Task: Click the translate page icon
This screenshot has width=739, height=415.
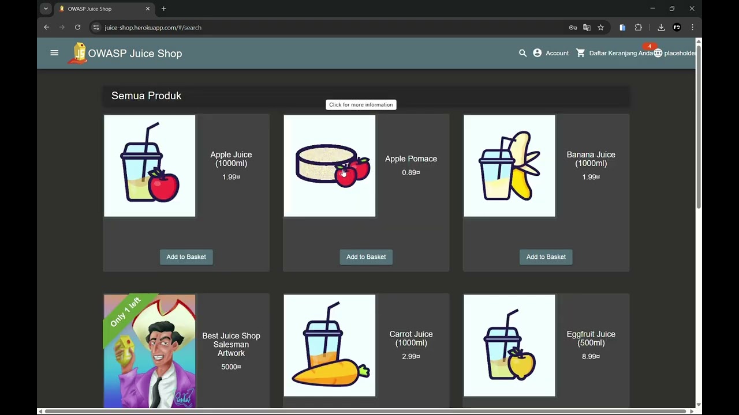Action: pos(587,27)
